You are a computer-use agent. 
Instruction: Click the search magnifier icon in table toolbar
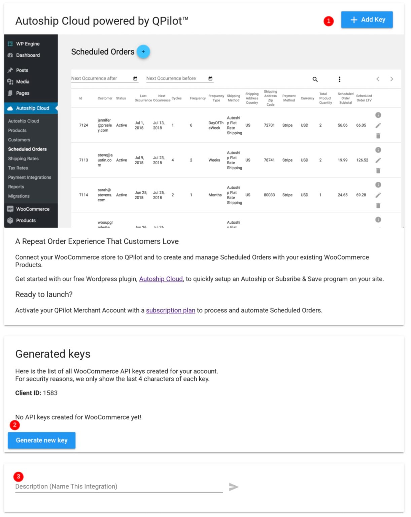tap(315, 79)
